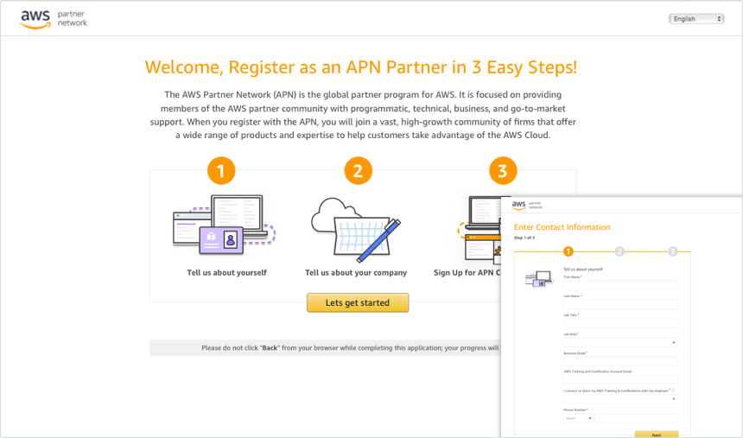Image resolution: width=743 pixels, height=438 pixels.
Task: Open the Job Role dropdown
Action: coord(620,342)
